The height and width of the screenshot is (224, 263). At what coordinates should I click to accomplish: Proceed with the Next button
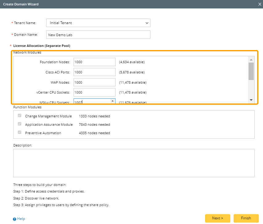click(x=217, y=218)
